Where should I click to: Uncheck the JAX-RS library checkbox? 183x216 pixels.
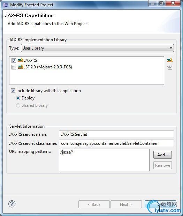point(14,60)
